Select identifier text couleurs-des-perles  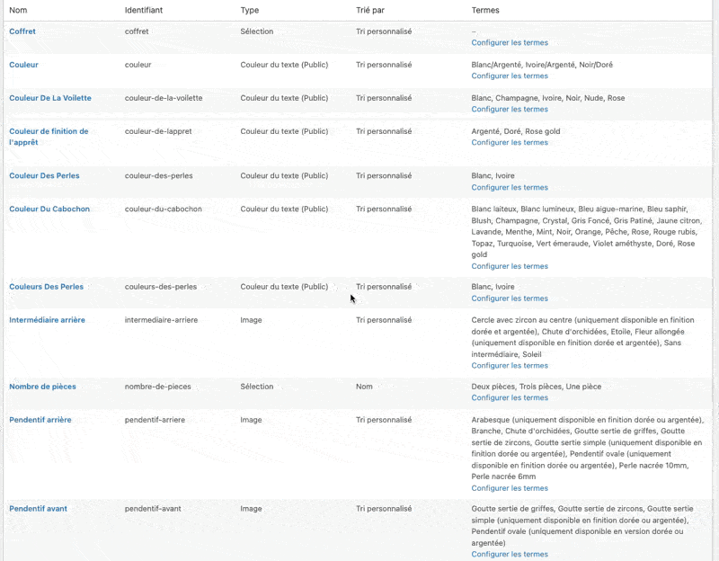(x=161, y=287)
